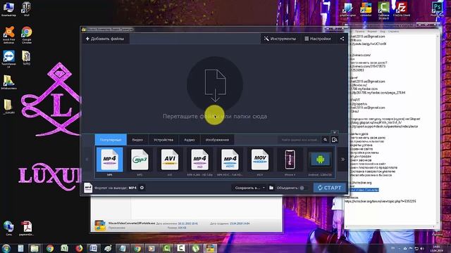Switch to the Изображения tab
The width and height of the screenshot is (451, 253).
point(217,140)
